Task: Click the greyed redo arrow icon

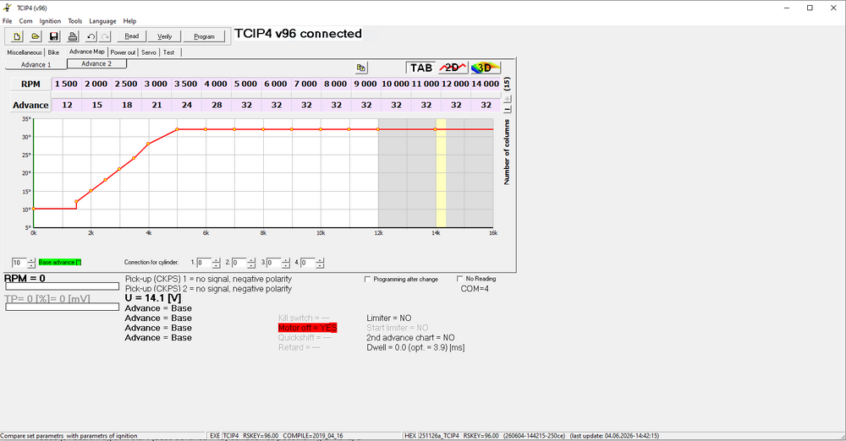Action: (105, 36)
